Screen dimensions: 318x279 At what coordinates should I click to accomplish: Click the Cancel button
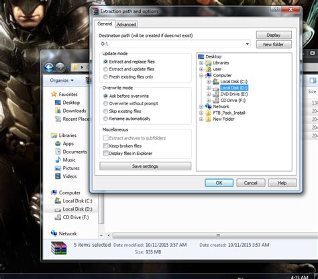pos(251,183)
